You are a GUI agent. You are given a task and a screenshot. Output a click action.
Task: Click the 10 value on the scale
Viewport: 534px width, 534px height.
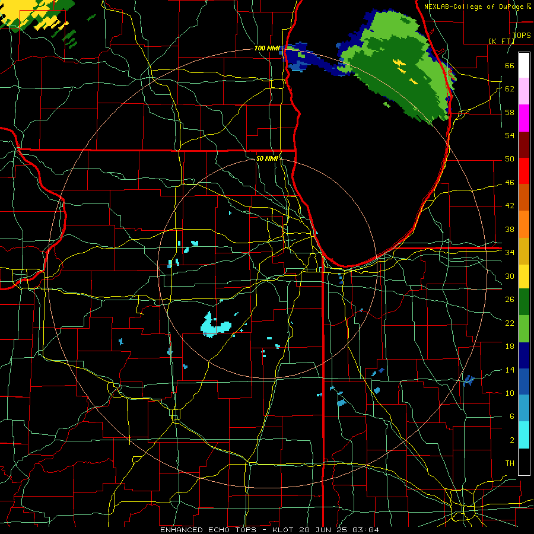510,393
